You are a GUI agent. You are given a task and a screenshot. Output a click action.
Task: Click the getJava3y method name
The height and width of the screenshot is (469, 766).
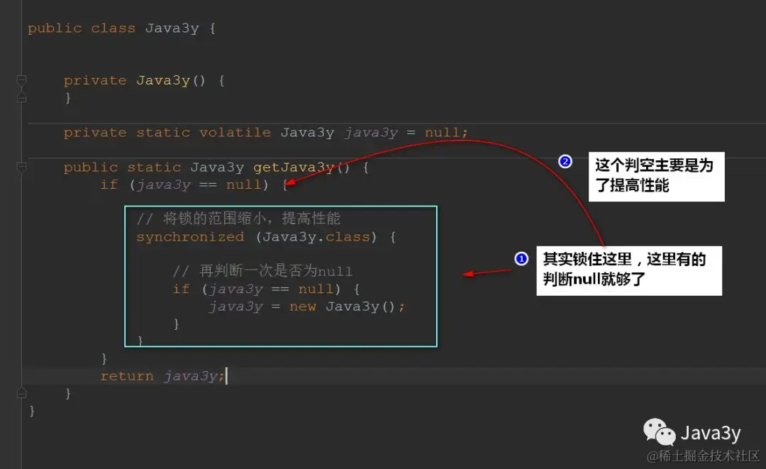[293, 167]
